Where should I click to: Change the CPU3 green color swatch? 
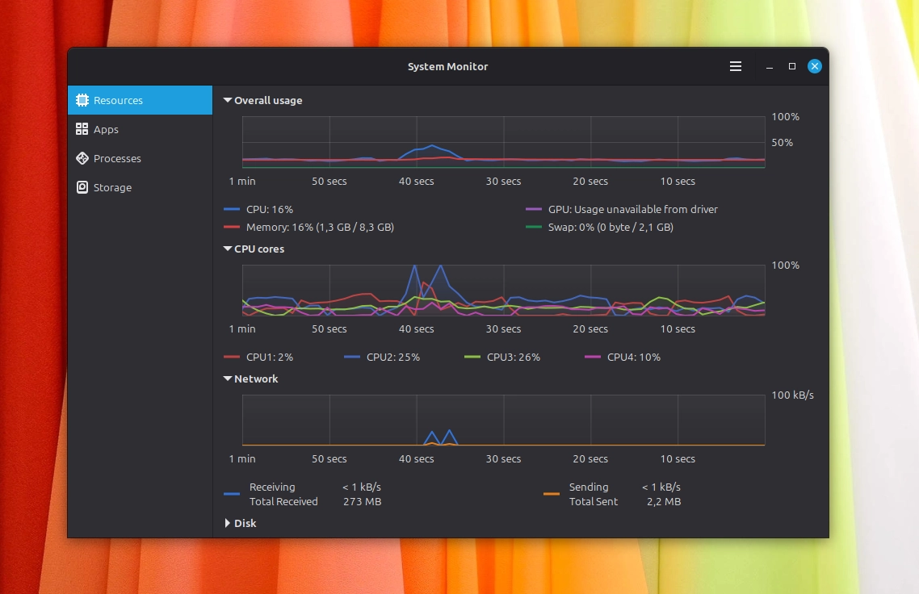coord(472,357)
